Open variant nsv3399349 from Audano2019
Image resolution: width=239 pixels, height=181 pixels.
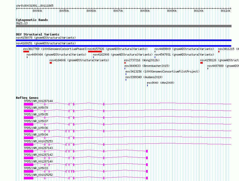tap(144, 77)
